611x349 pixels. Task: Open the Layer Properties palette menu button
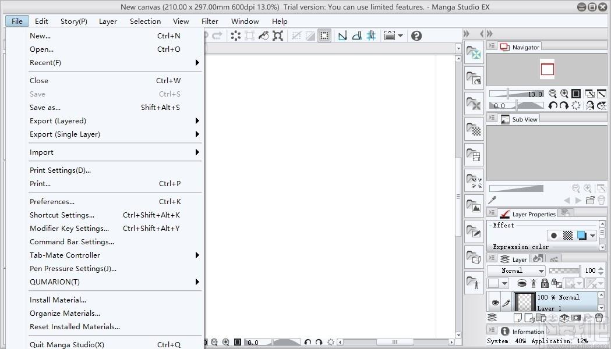tap(492, 213)
